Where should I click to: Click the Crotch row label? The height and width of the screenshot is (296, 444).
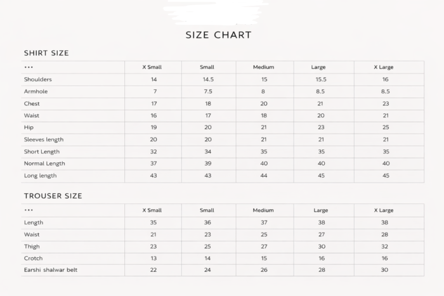pos(34,259)
